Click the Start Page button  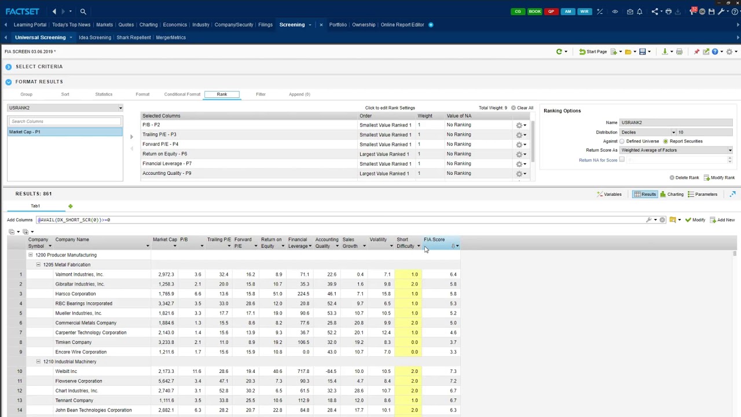coord(593,52)
